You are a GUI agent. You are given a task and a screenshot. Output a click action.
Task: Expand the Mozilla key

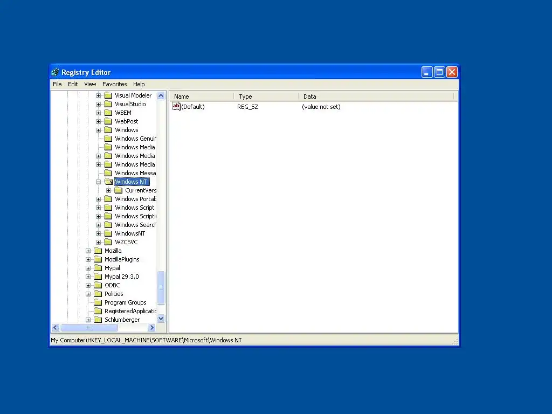click(x=88, y=251)
